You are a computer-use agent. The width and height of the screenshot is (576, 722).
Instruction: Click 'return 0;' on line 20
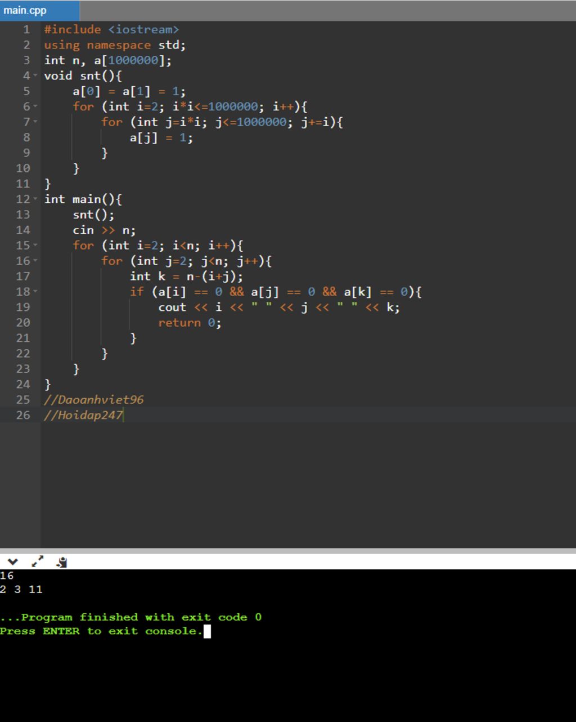pyautogui.click(x=190, y=323)
